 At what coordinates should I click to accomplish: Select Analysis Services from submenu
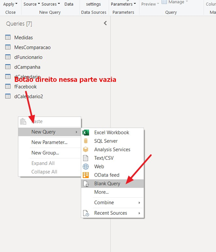pos(112,149)
